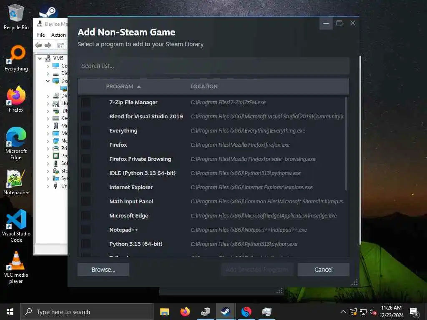Click Add Selected Programs button

[257, 270]
